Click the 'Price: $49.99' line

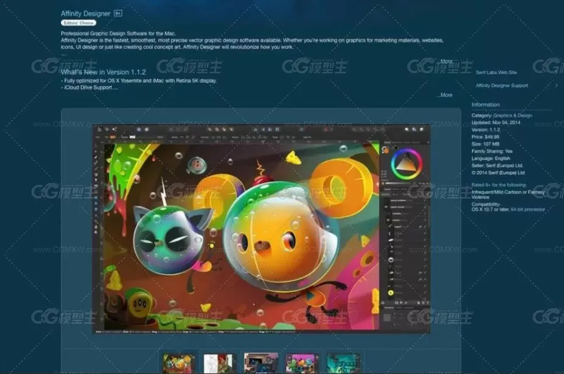coord(486,137)
